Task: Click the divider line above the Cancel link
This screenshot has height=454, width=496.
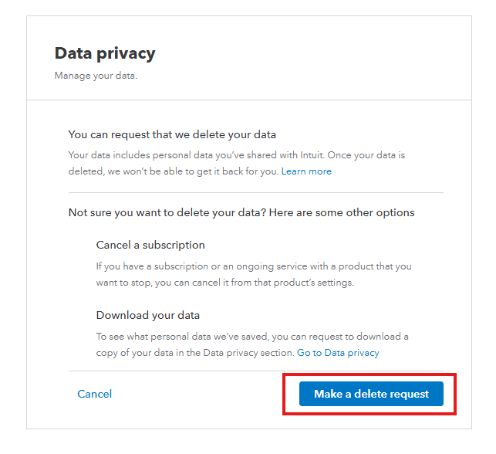Action: click(x=256, y=371)
